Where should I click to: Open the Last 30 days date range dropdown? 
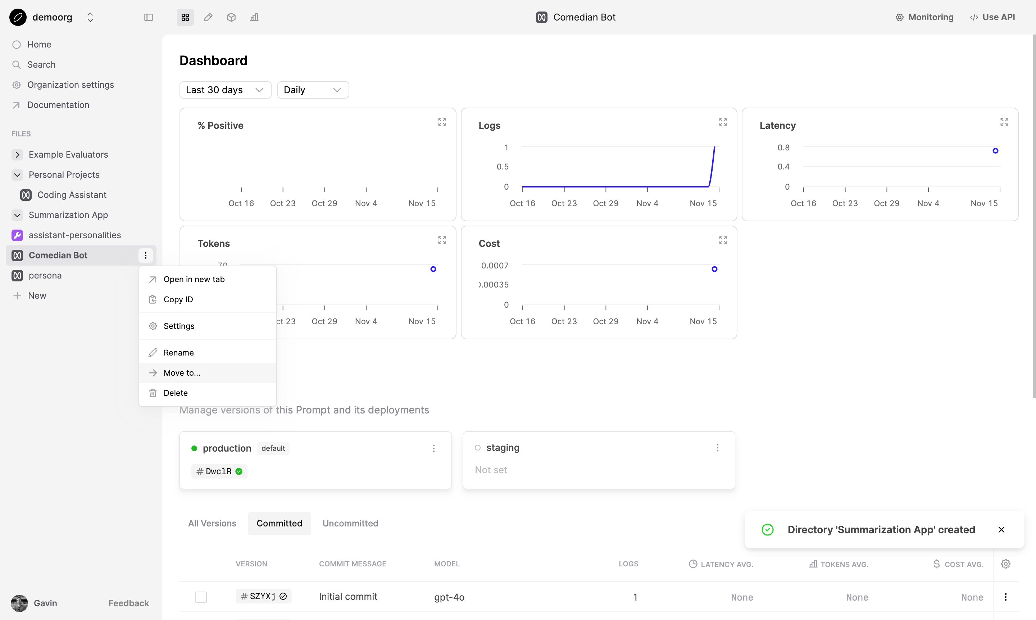[x=225, y=90]
